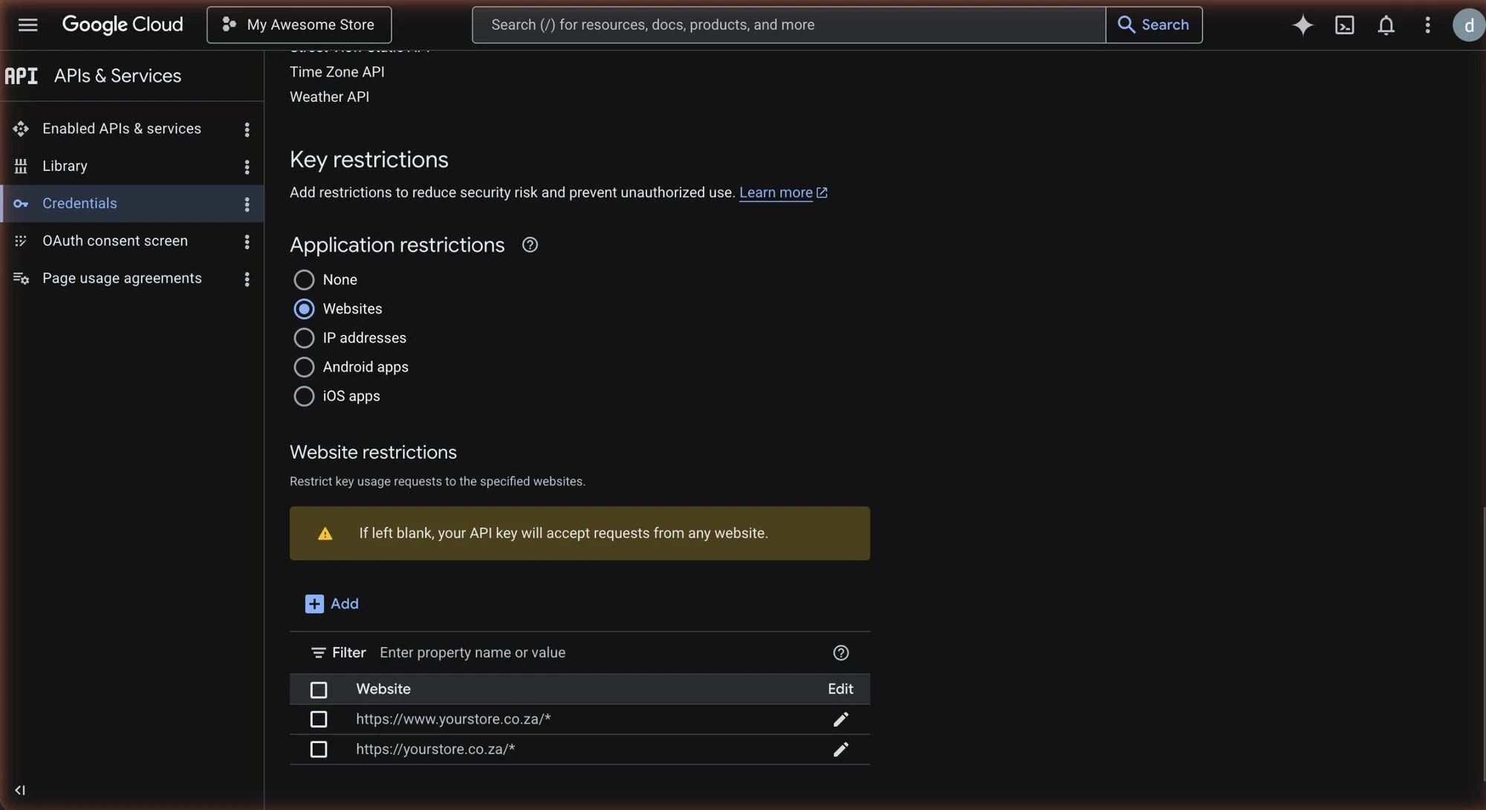
Task: Open more options for Enabled APIs & services
Action: click(x=247, y=129)
